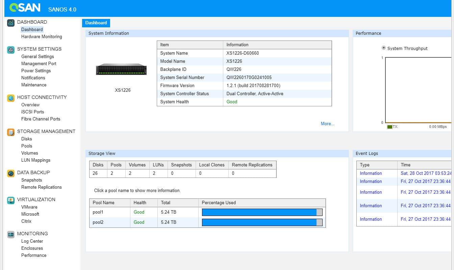The height and width of the screenshot is (270, 454).
Task: Open Management Port settings
Action: (x=39, y=63)
